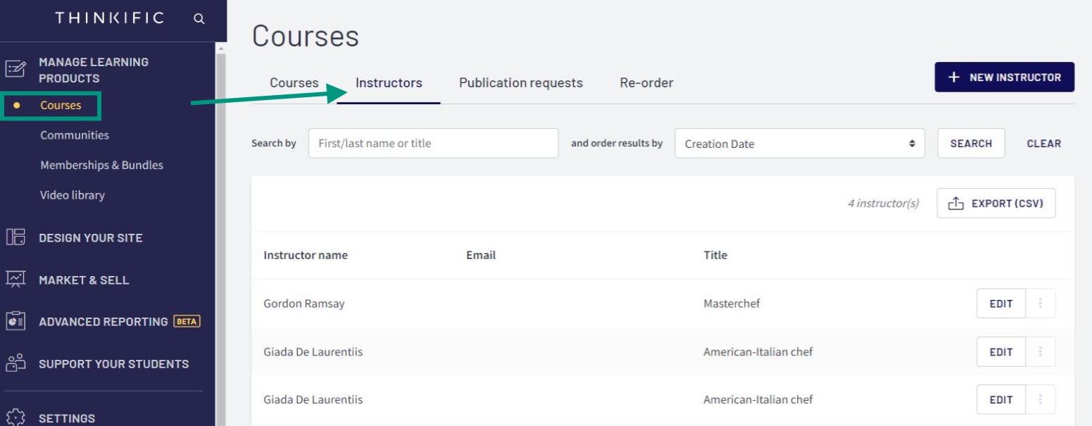The height and width of the screenshot is (426, 1092).
Task: Click the New Instructor button
Action: point(1004,77)
